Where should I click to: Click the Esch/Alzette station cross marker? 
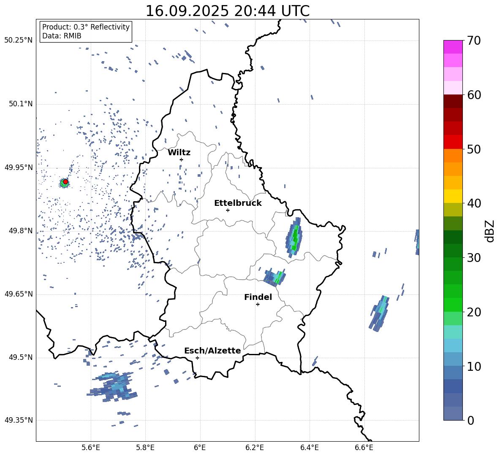click(197, 358)
